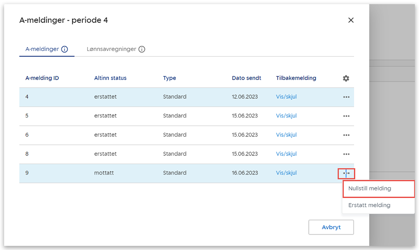Image resolution: width=419 pixels, height=250 pixels.
Task: Toggle Vis/skjul feedback for A-melding 4
Action: pyautogui.click(x=286, y=97)
